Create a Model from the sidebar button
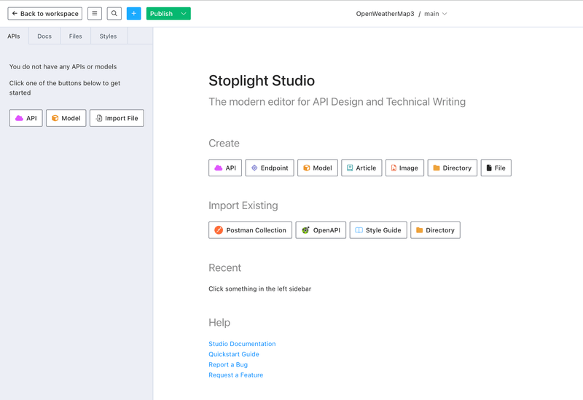Viewport: 583px width, 400px height. pos(66,118)
